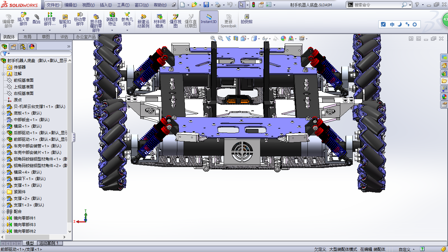Click the Save disk icon
The height and width of the screenshot is (252, 448).
pyautogui.click(x=206, y=5)
